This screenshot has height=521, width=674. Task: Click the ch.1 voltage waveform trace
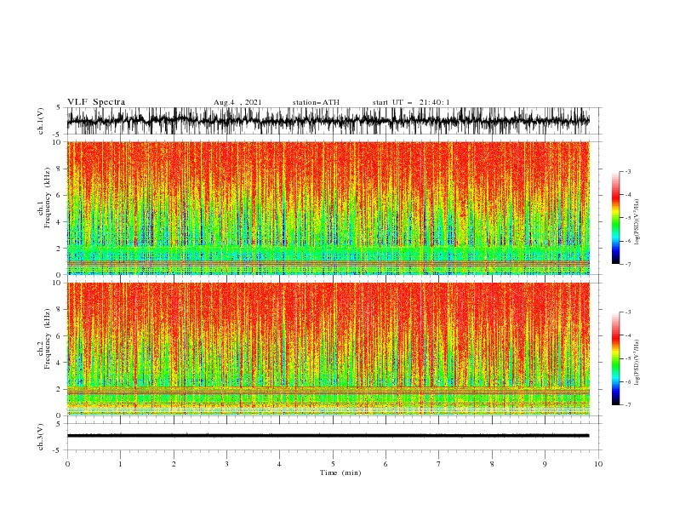(328, 121)
